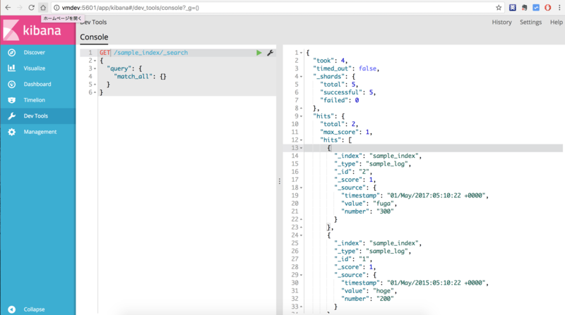Click the "value": "fuga" line

(x=369, y=204)
